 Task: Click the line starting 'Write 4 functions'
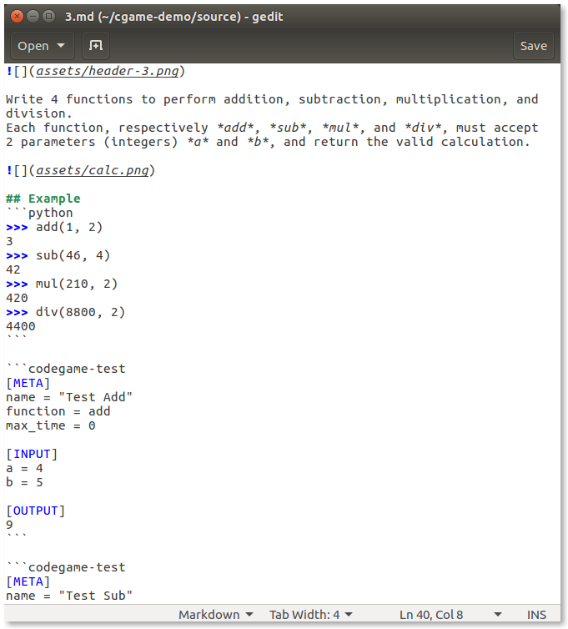[x=272, y=99]
